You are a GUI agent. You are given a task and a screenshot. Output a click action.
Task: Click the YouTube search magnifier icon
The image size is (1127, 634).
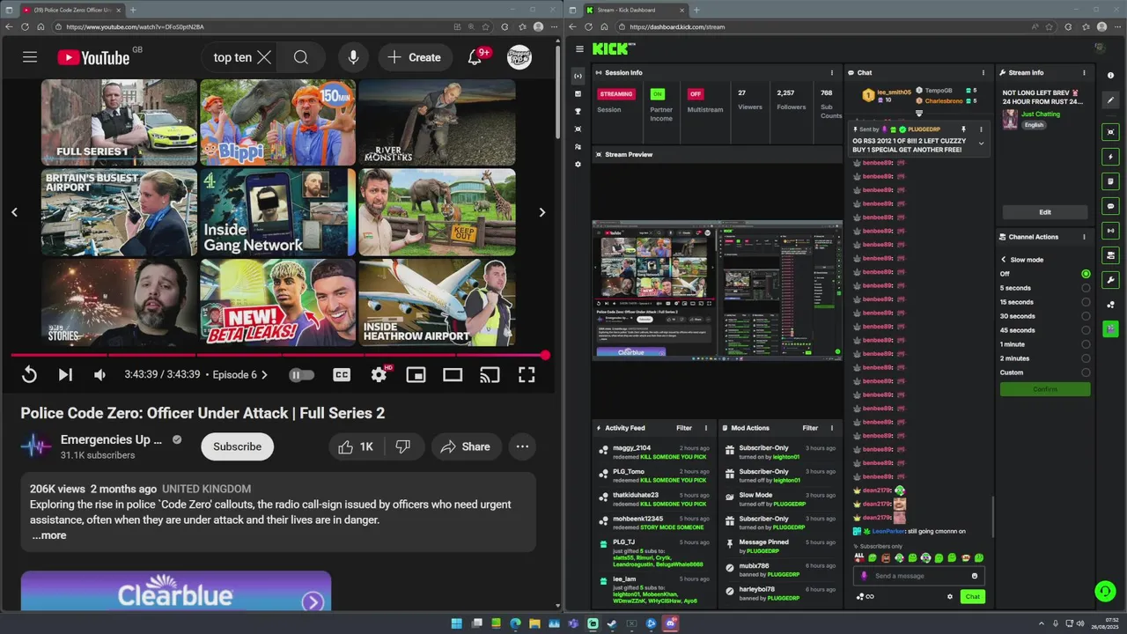[x=301, y=57]
